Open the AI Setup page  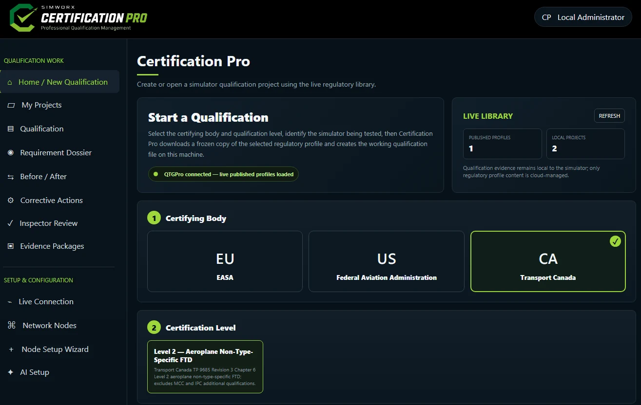[x=59, y=372]
